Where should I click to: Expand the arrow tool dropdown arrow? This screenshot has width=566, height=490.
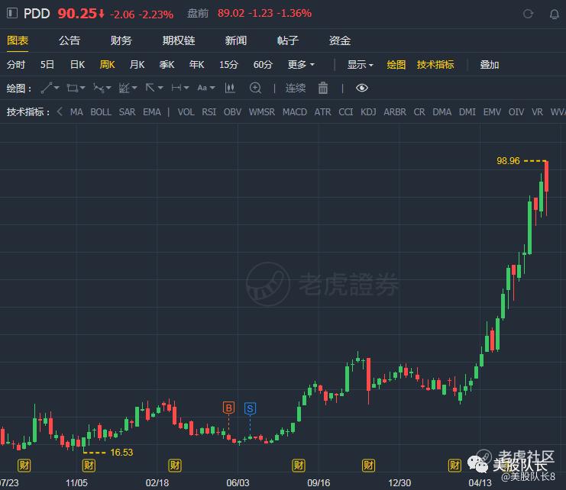tap(160, 88)
